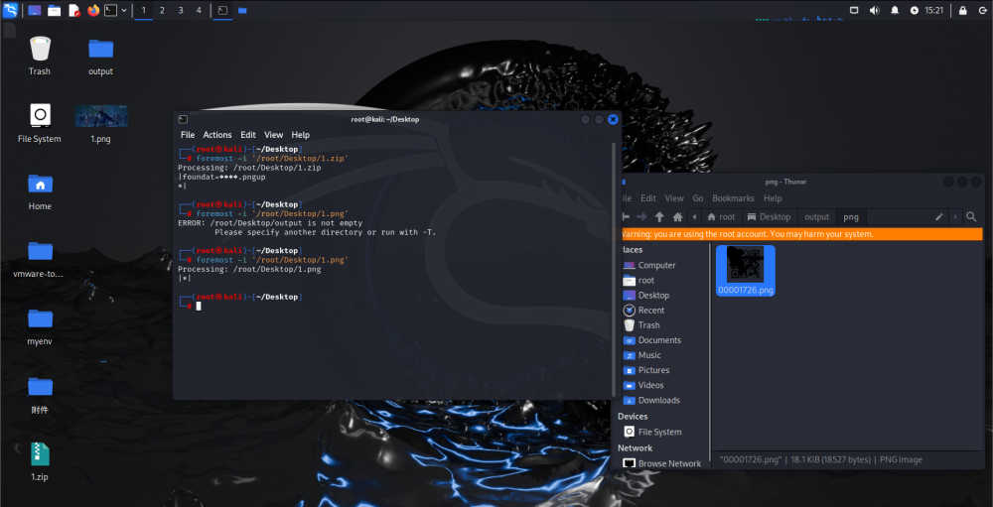Switch to workspace 4
This screenshot has height=507, width=993.
point(199,10)
